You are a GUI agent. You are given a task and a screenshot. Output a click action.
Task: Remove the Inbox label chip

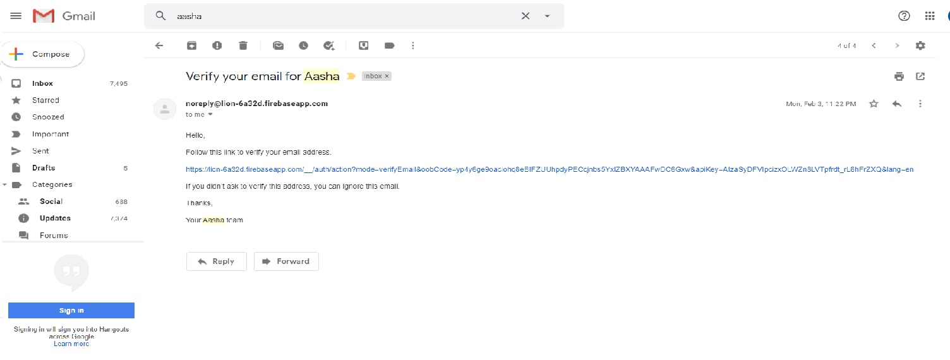tap(387, 76)
